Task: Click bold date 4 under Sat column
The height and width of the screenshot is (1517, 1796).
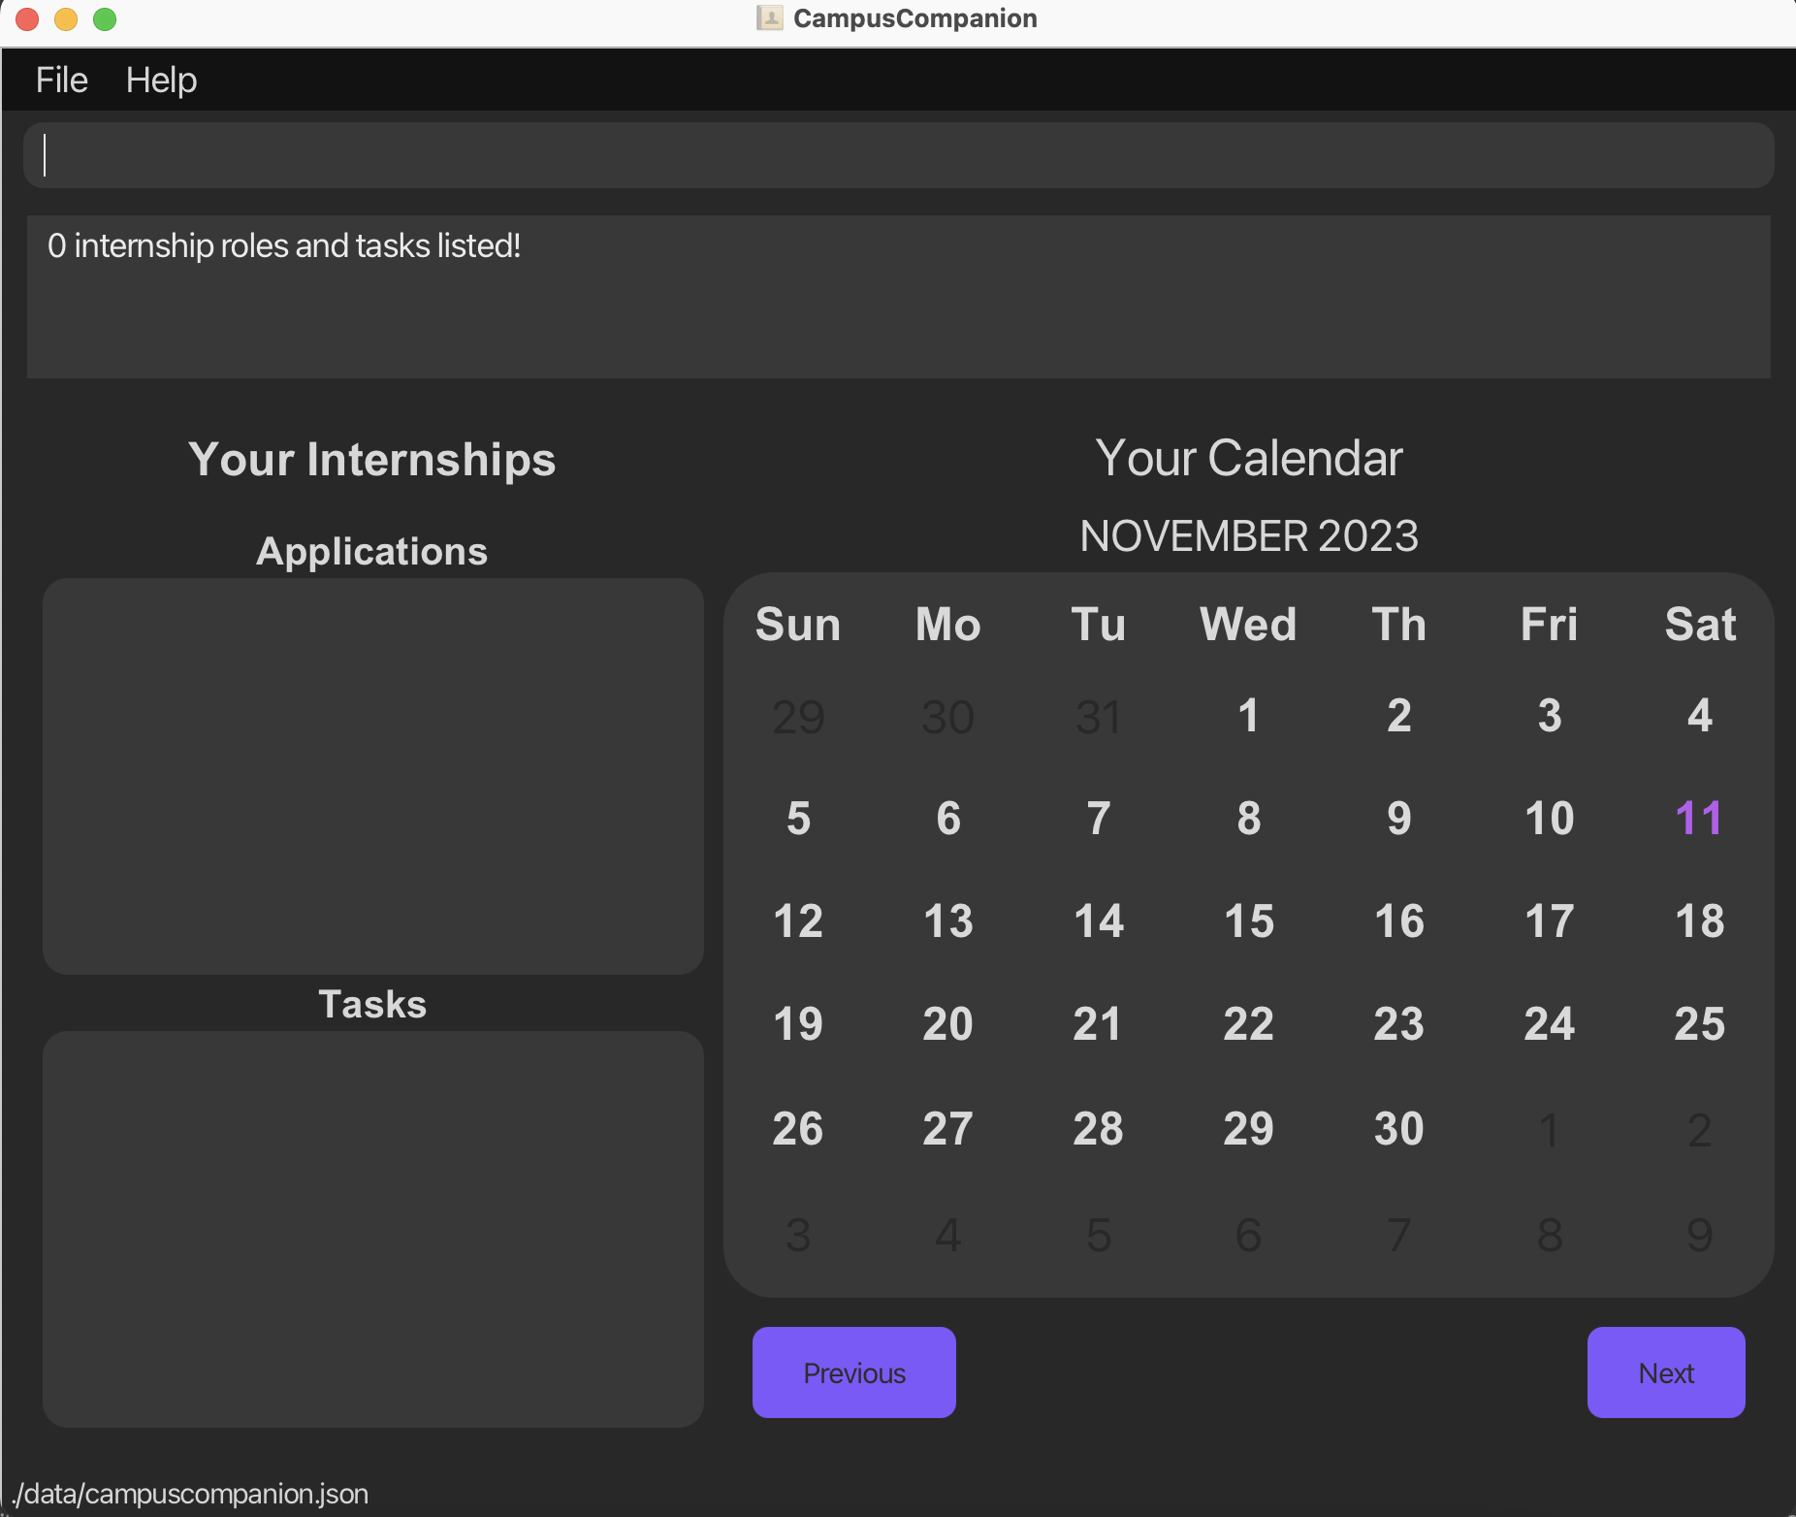Action: pyautogui.click(x=1699, y=716)
